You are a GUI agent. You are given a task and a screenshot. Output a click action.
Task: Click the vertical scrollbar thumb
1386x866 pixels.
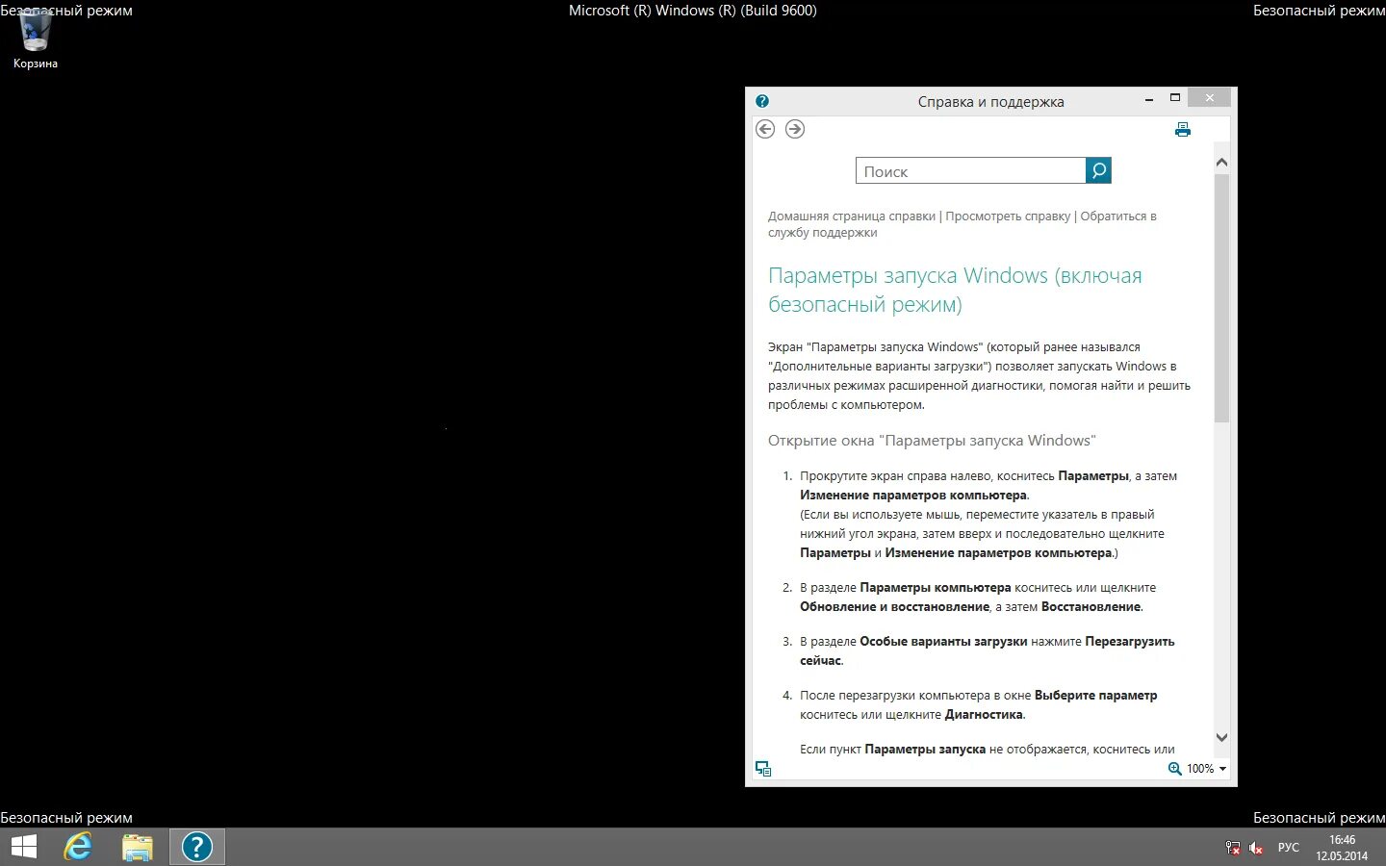pyautogui.click(x=1221, y=298)
